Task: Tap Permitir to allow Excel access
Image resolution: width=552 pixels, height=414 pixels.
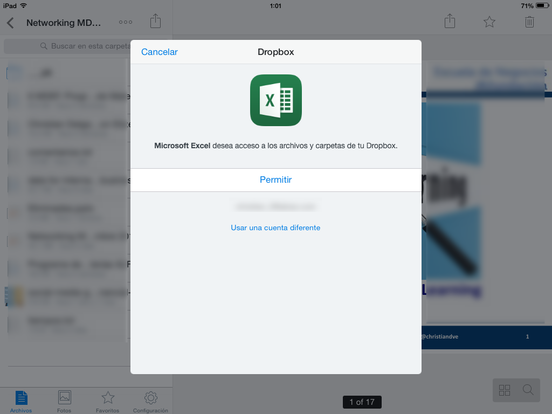Action: (x=275, y=180)
